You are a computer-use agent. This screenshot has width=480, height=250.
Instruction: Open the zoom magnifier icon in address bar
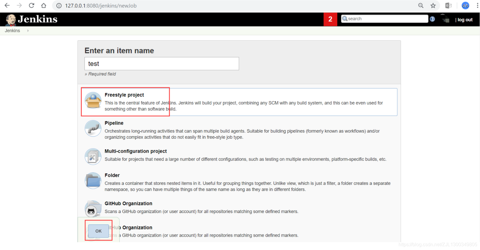tap(421, 5)
